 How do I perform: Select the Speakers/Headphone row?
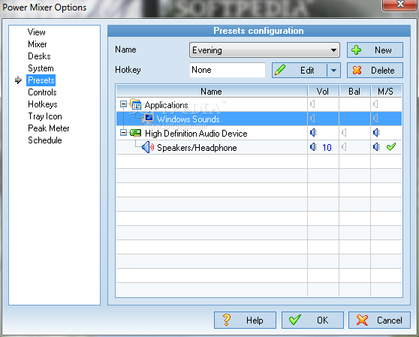pos(259,147)
